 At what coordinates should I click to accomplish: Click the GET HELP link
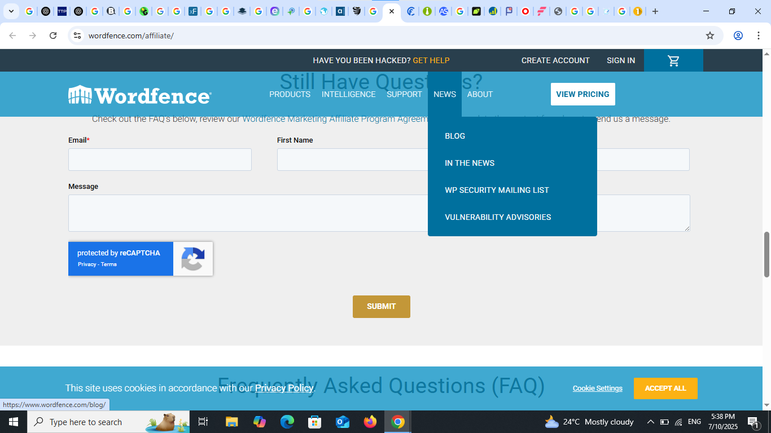click(x=431, y=60)
